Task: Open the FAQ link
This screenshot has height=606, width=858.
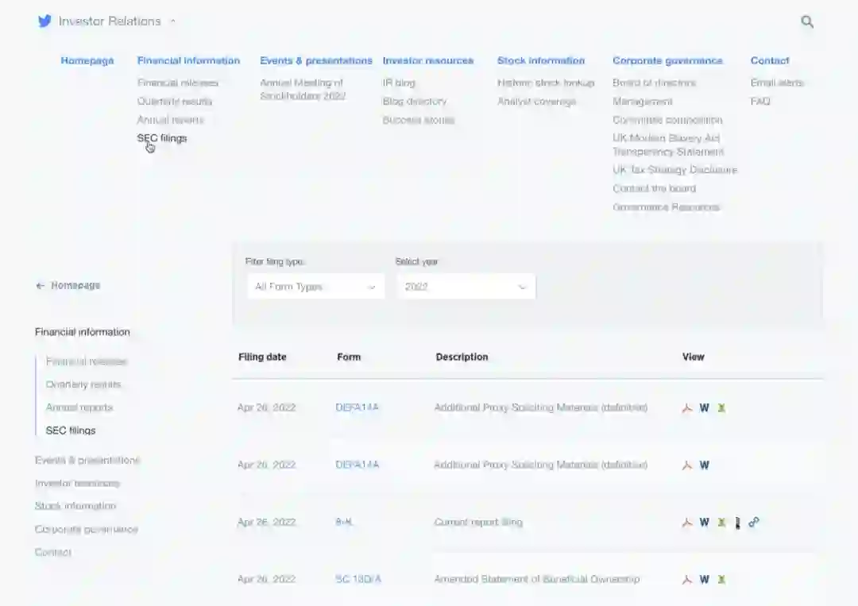Action: [x=760, y=102]
